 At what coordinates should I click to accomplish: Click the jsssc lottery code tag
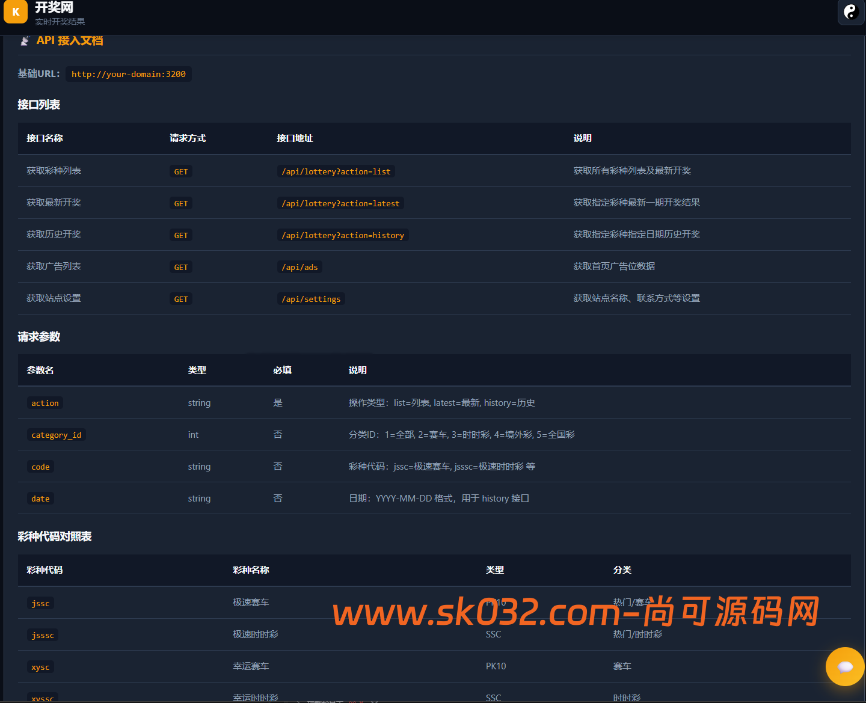click(43, 635)
